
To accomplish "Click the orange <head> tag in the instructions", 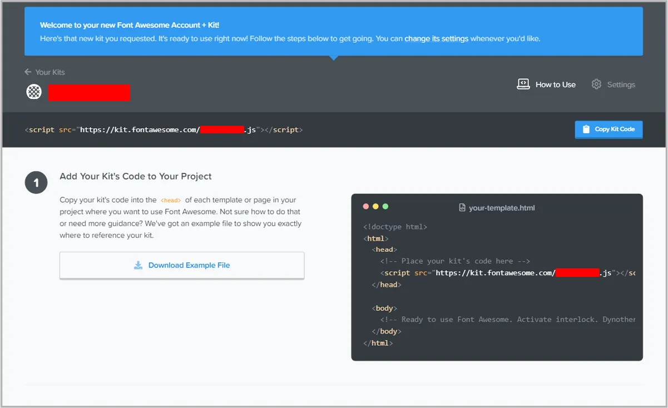I will coord(171,201).
